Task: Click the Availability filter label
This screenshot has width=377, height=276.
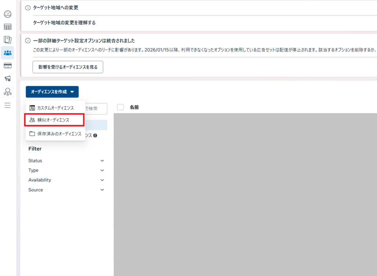Action: tap(40, 180)
